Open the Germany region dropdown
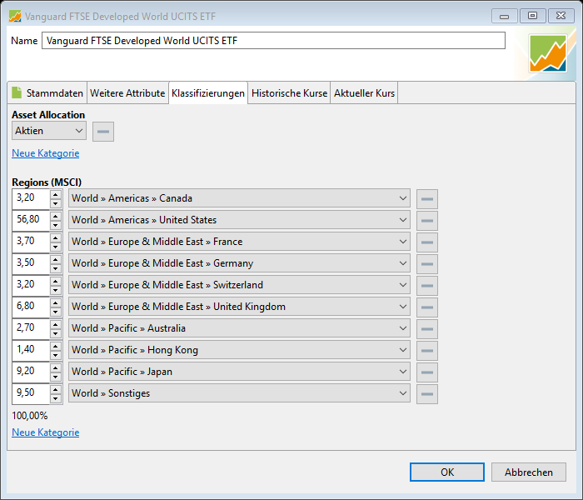583x500 pixels. [x=239, y=262]
